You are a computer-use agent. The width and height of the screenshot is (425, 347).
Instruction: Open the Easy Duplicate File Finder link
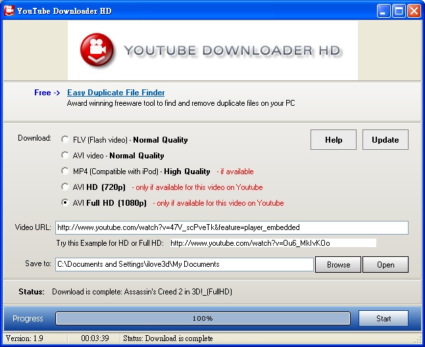point(116,93)
